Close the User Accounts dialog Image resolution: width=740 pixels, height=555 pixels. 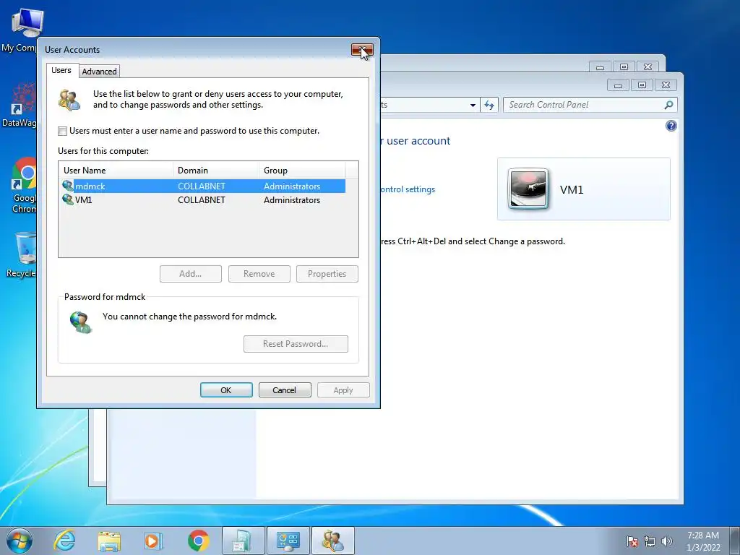(x=362, y=49)
